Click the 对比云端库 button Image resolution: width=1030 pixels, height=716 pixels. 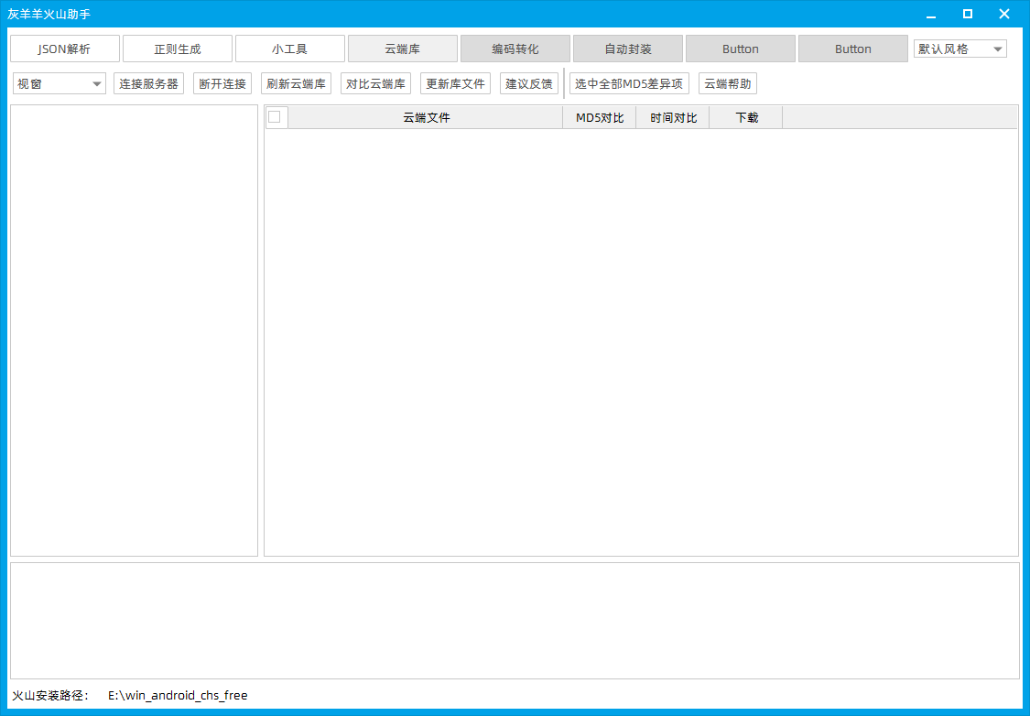click(375, 83)
